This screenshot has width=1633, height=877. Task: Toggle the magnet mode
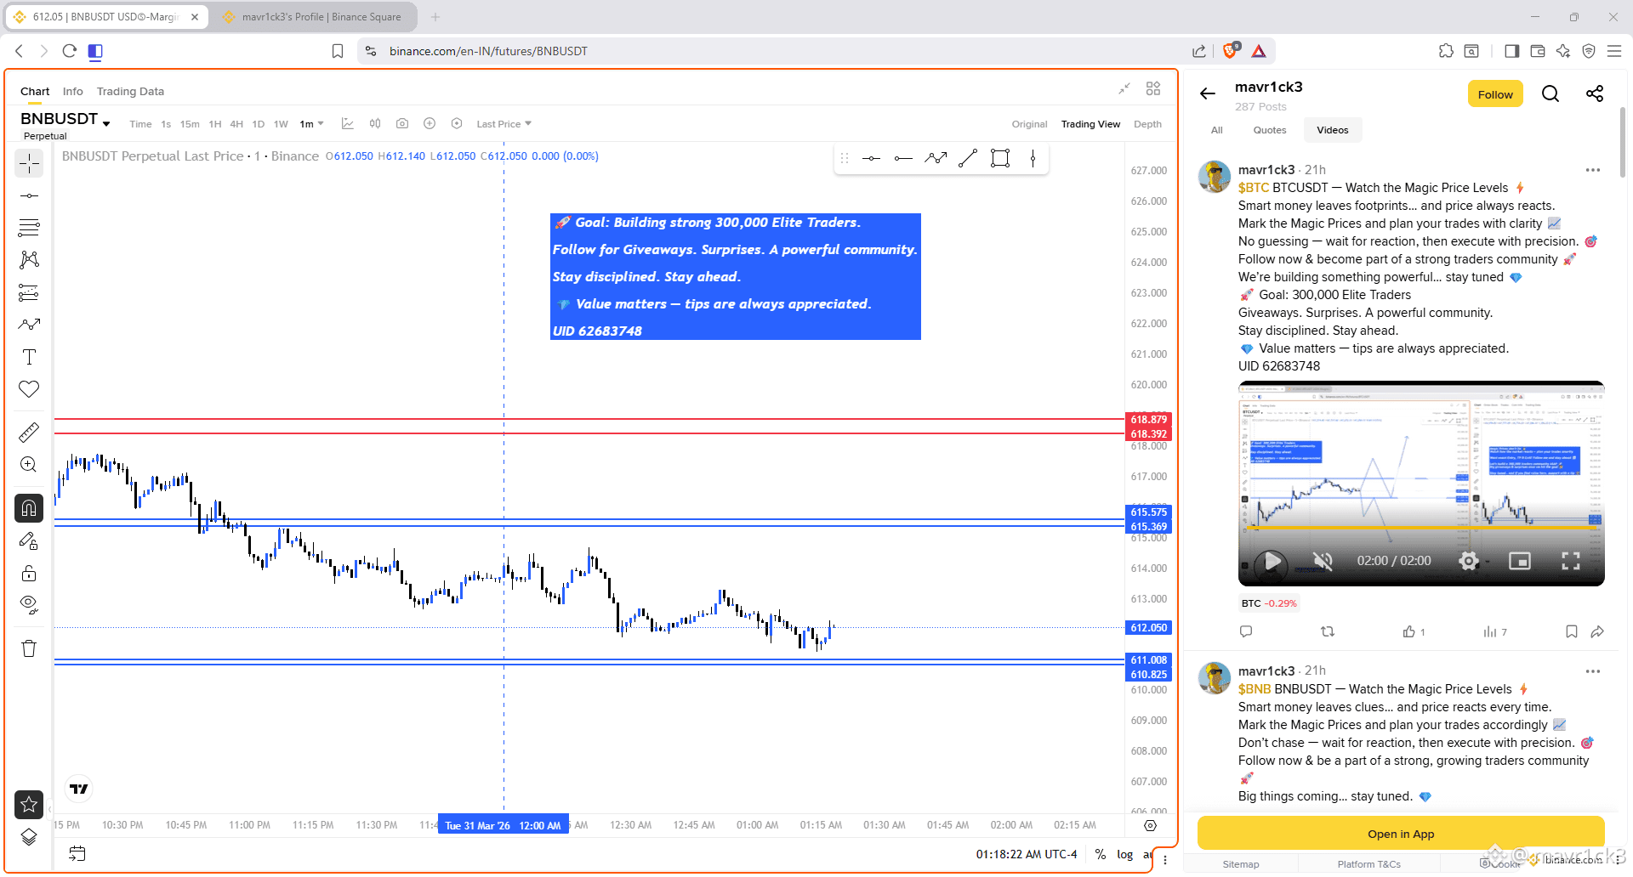click(29, 508)
